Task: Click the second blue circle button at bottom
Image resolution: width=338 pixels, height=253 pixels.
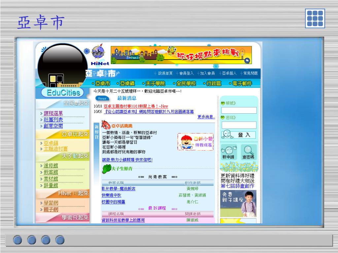Action: 32,240
